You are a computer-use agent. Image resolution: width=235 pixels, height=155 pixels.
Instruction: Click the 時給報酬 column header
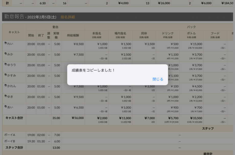pyautogui.click(x=73, y=35)
